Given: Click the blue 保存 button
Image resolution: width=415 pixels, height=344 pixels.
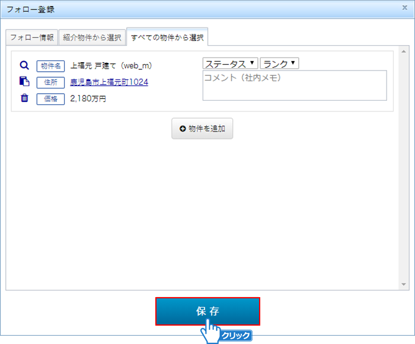Looking at the screenshot, I should point(207,311).
